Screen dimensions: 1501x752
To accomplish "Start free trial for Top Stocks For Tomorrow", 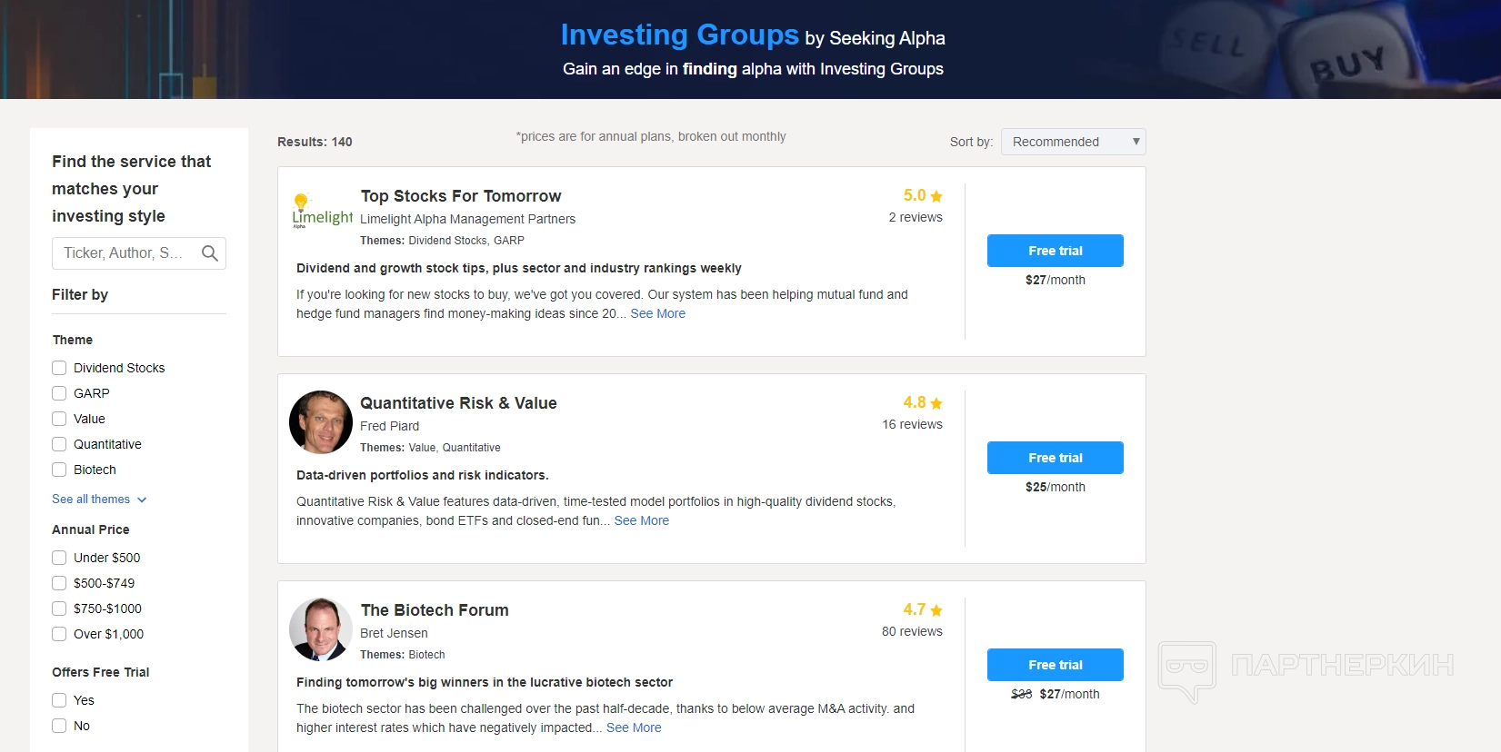I will coord(1055,251).
